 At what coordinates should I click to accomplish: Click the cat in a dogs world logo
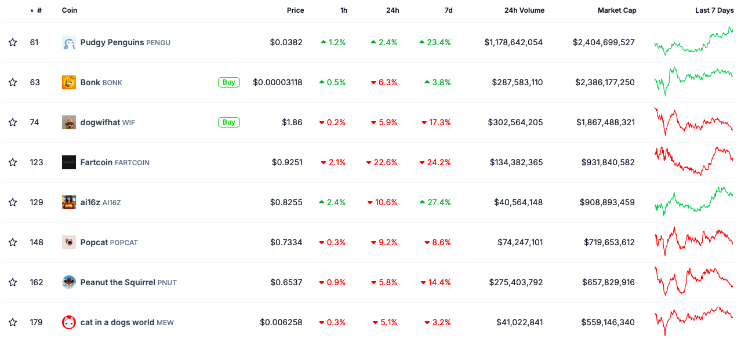coord(68,322)
